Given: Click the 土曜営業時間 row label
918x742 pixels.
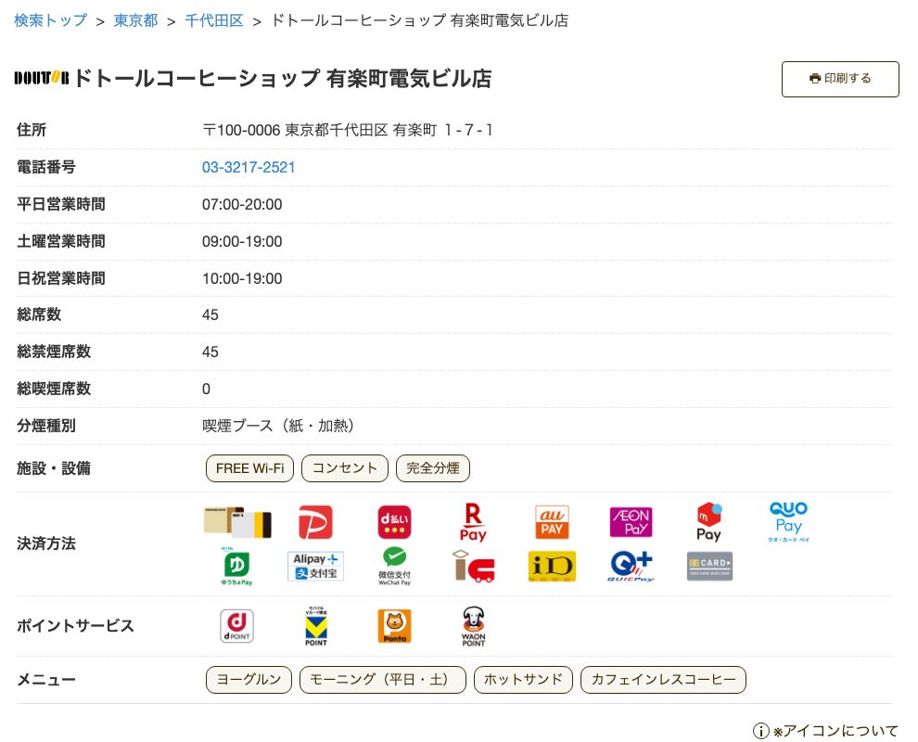Looking at the screenshot, I should [x=61, y=241].
